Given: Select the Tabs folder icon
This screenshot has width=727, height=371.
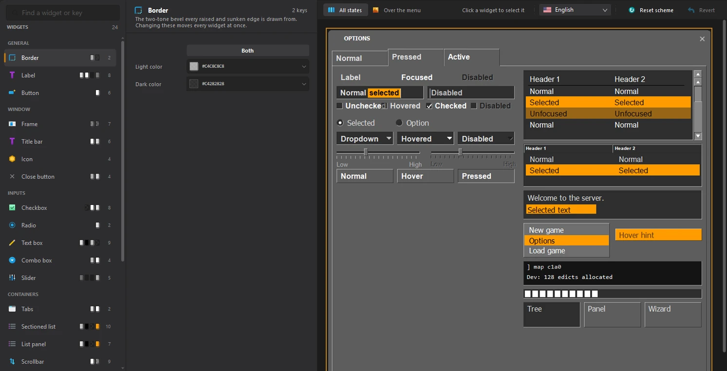Looking at the screenshot, I should click(12, 309).
